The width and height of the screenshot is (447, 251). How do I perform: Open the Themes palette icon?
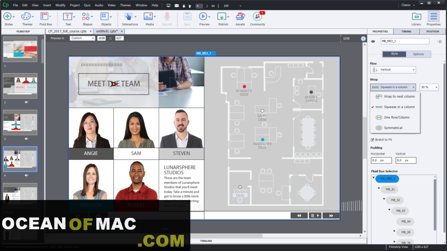pyautogui.click(x=26, y=17)
